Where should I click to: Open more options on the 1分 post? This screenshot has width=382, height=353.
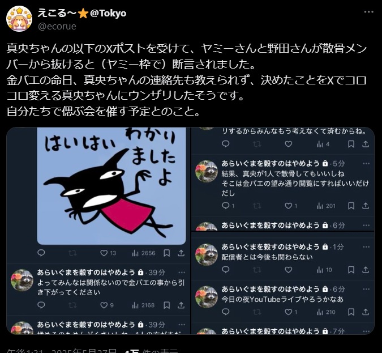pyautogui.click(x=366, y=247)
